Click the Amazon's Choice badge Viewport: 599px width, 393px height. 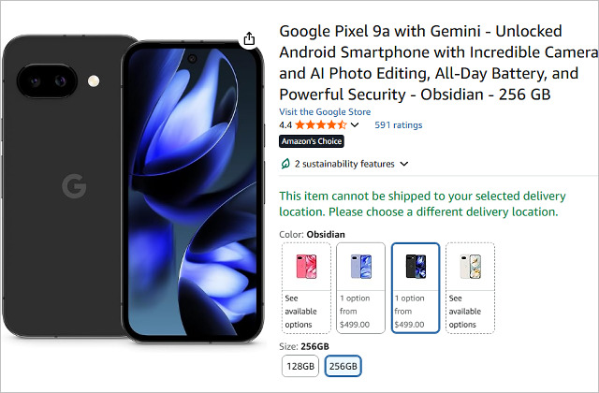[312, 141]
